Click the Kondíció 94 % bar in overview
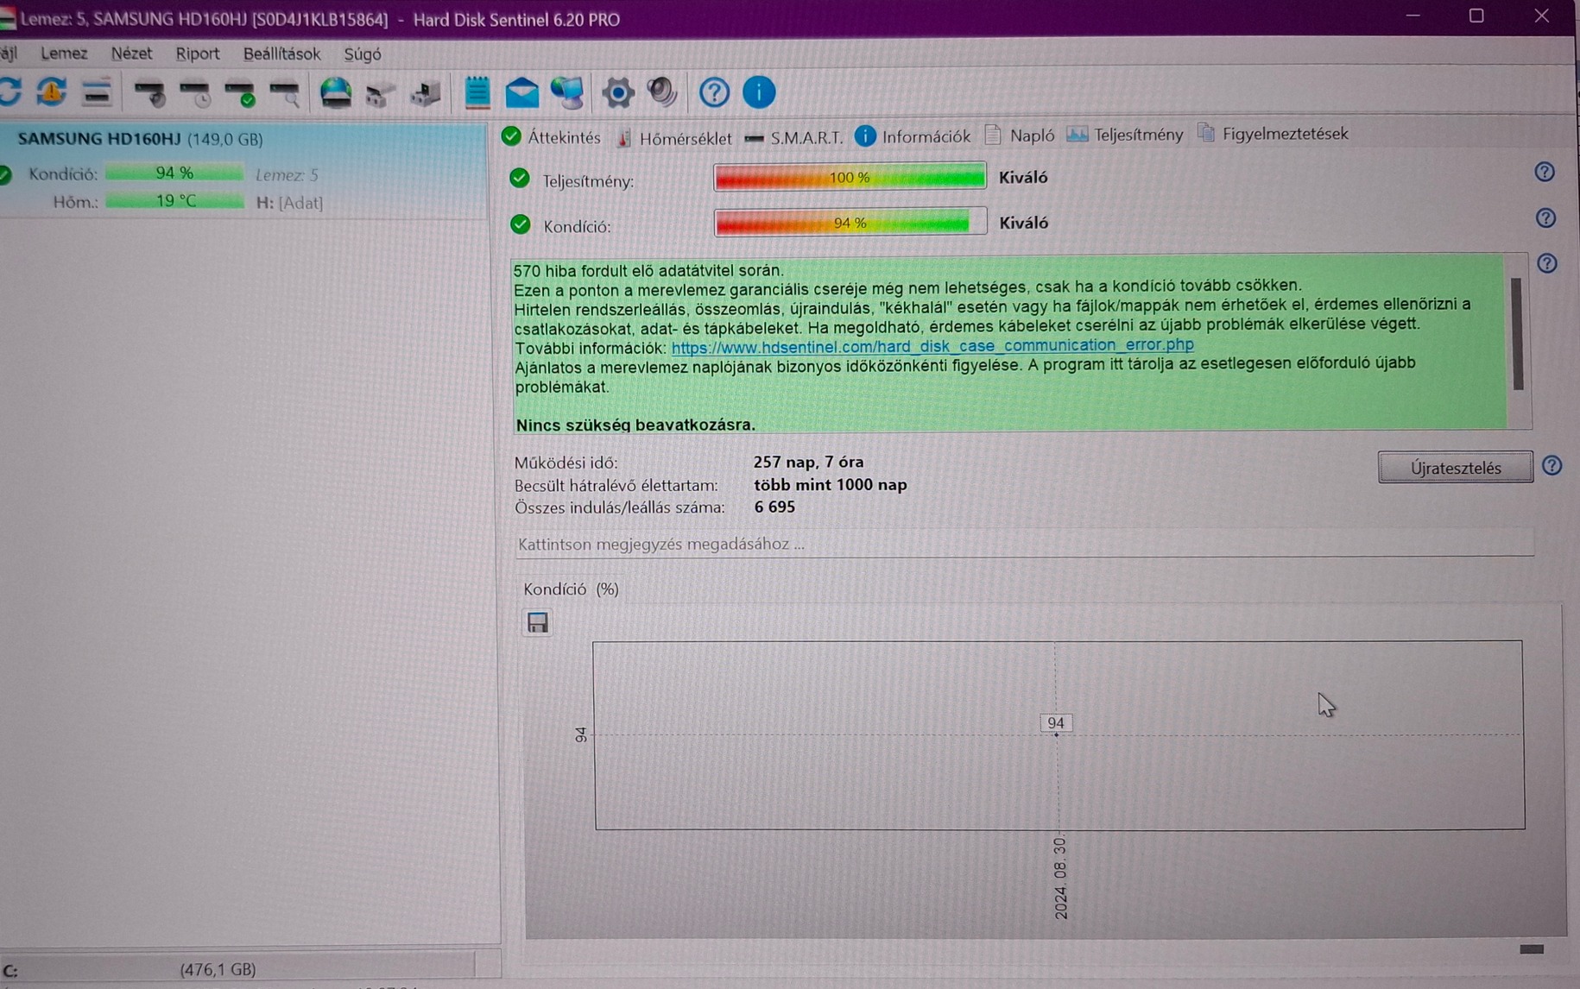1580x989 pixels. (850, 223)
